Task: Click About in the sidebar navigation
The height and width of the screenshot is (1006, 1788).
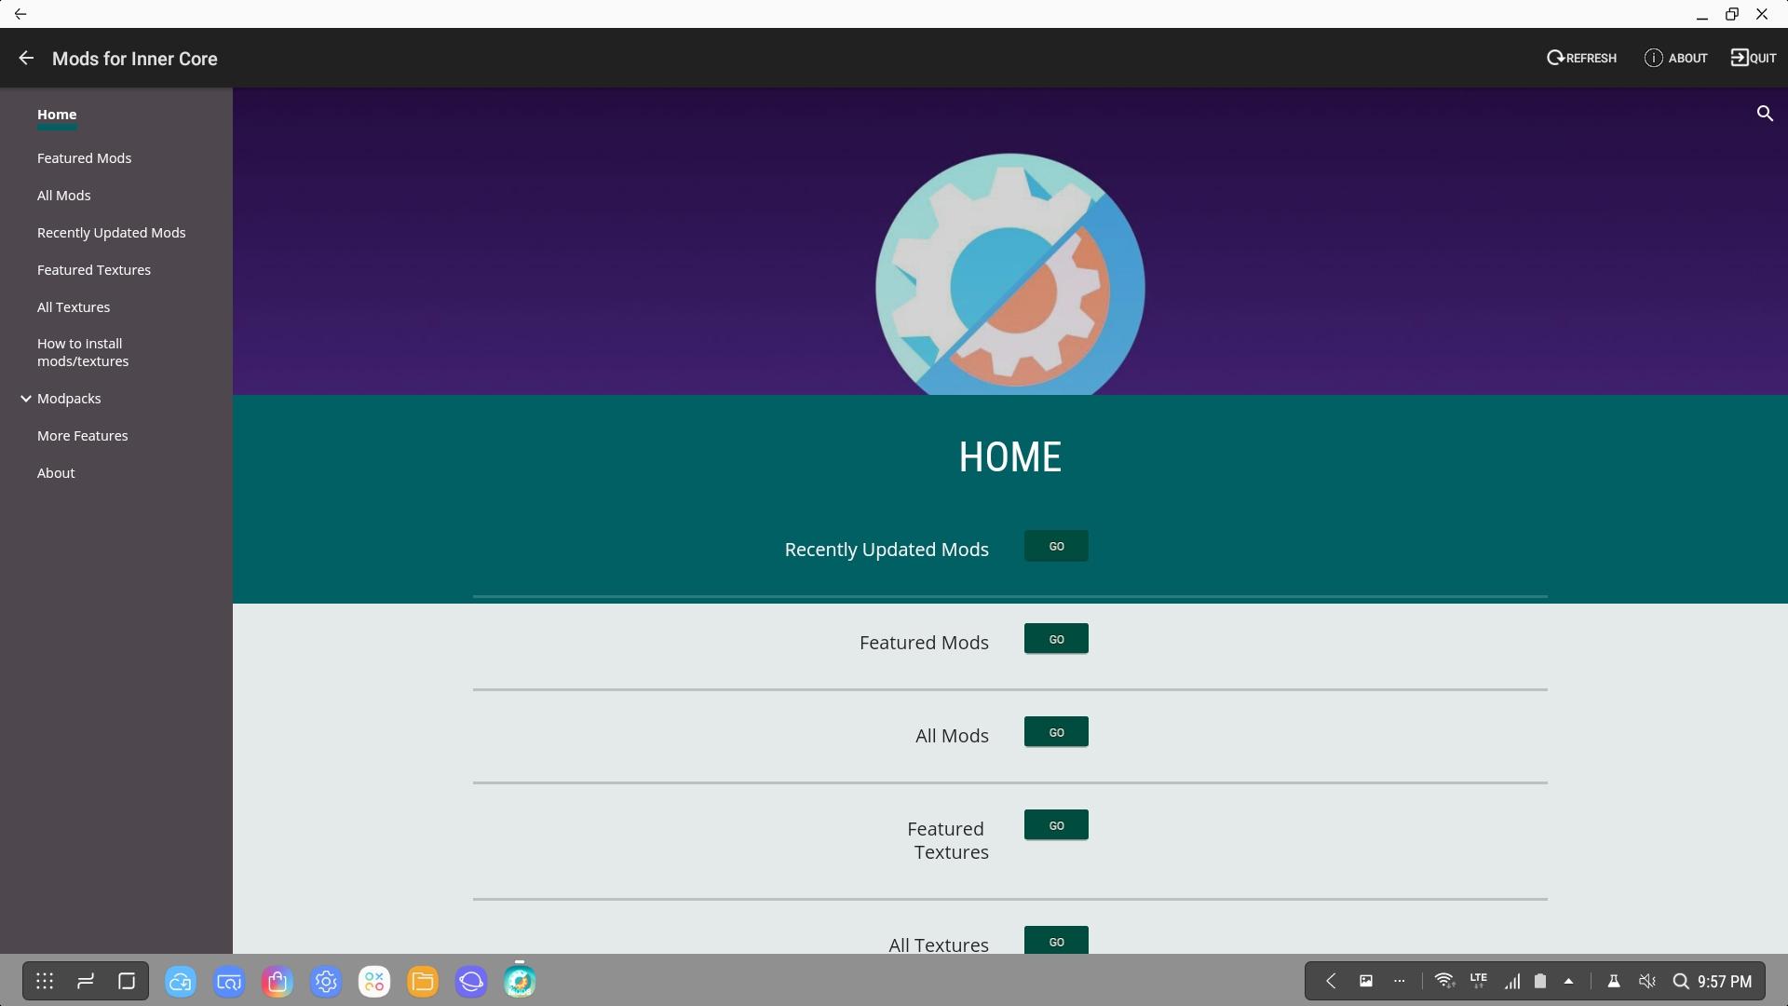Action: 55,473
